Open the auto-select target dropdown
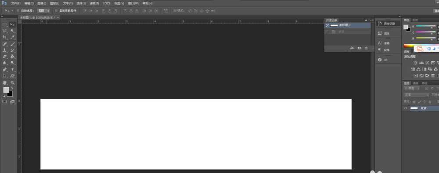Screen dimensions: 439x173 click(x=43, y=11)
